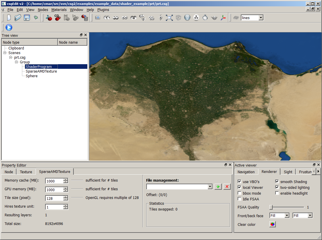The image size is (322, 240).
Task: Disable the use VBO's checkbox
Action: click(239, 182)
